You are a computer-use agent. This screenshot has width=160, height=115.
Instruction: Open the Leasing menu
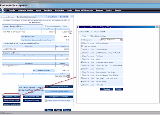38,10
